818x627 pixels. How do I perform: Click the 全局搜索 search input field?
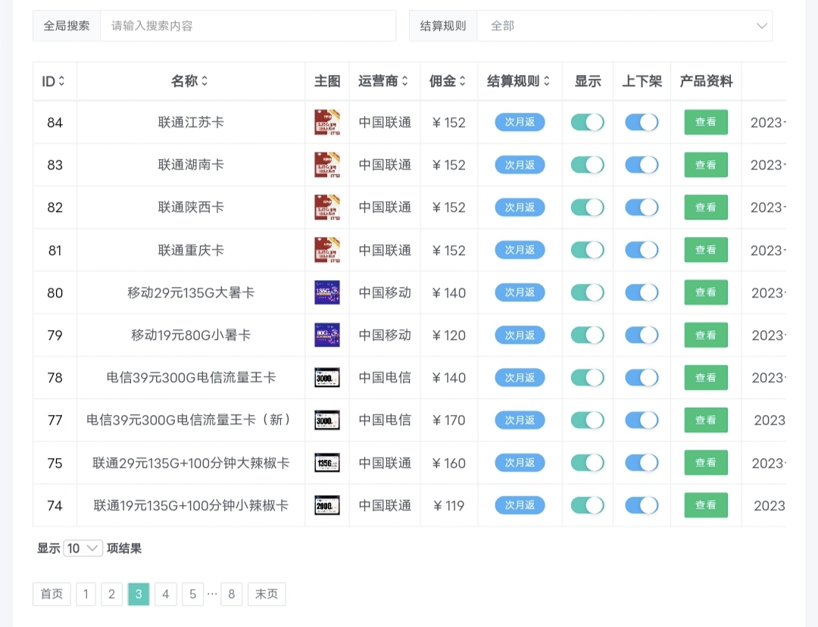(x=248, y=26)
